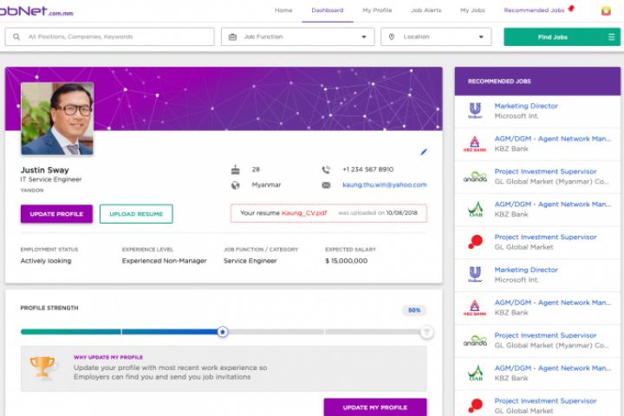This screenshot has width=624, height=416.
Task: Click the first UAB logo icon
Action: point(475,209)
